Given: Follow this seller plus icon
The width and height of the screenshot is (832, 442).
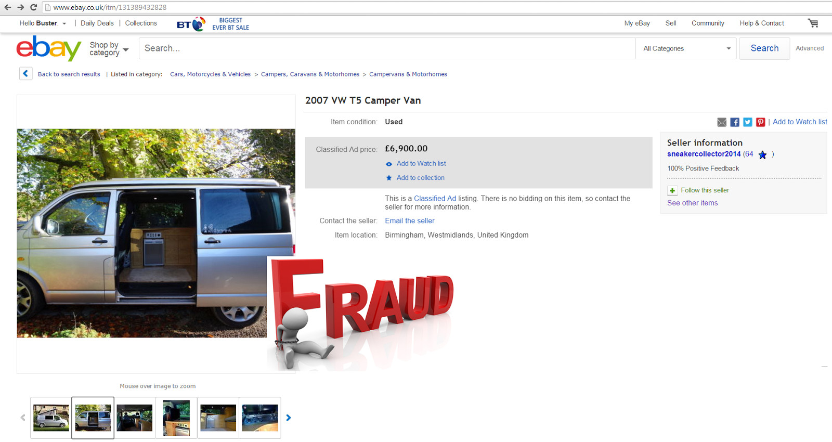Looking at the screenshot, I should (672, 190).
